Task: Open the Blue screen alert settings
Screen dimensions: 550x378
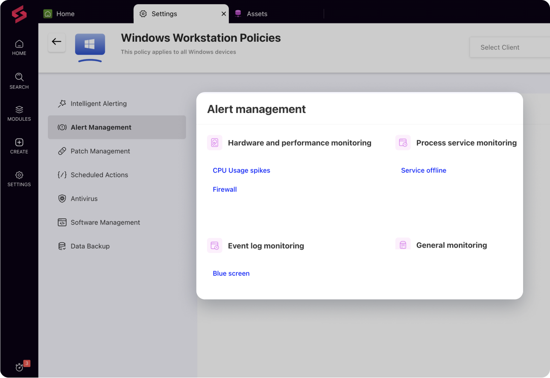Action: [x=231, y=273]
